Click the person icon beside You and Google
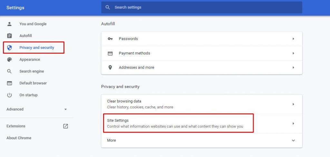Image resolution: width=330 pixels, height=157 pixels. (9, 24)
